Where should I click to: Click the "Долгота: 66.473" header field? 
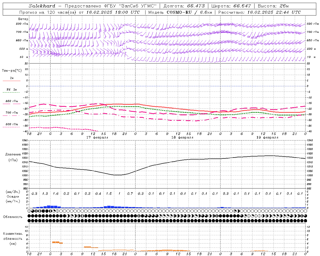[x=184, y=6]
